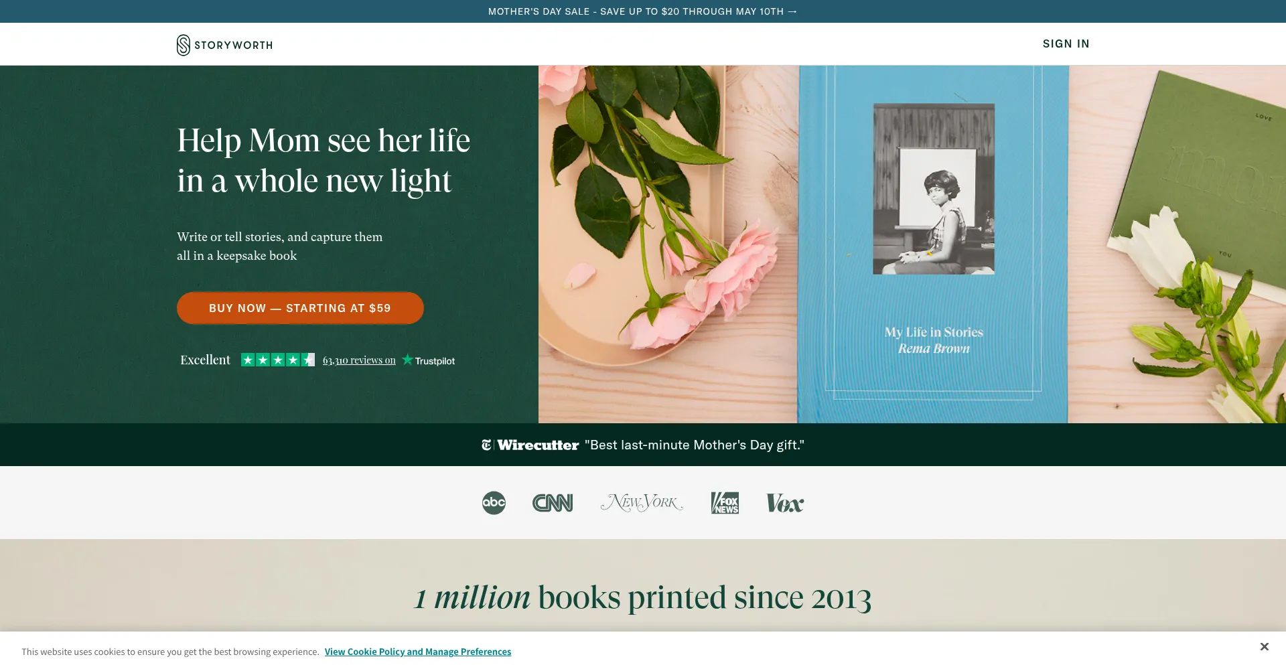This screenshot has height=665, width=1286.
Task: Click the Wirecutter logo
Action: (x=530, y=445)
